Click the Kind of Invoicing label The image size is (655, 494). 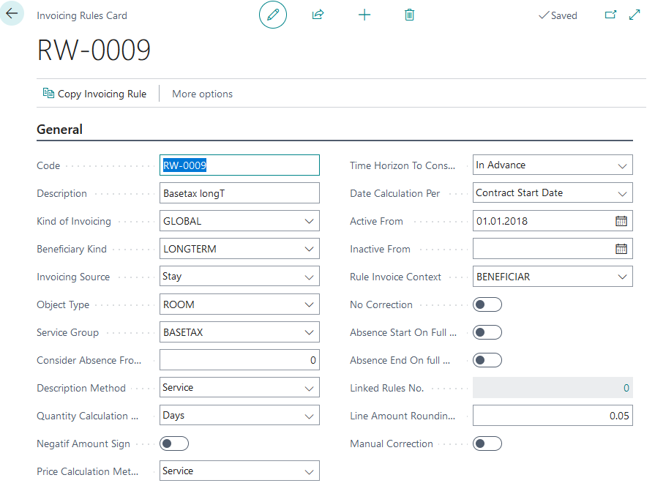(74, 221)
